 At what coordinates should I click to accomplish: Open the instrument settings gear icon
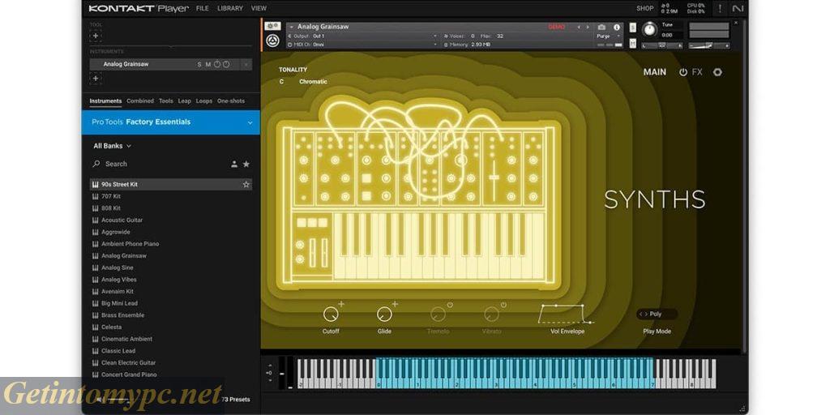717,72
